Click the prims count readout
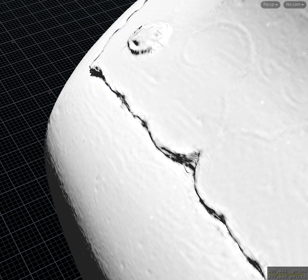 tap(287, 271)
